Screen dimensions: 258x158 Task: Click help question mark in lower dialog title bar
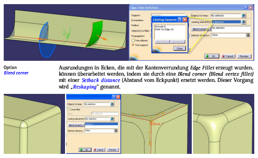pos(113,97)
